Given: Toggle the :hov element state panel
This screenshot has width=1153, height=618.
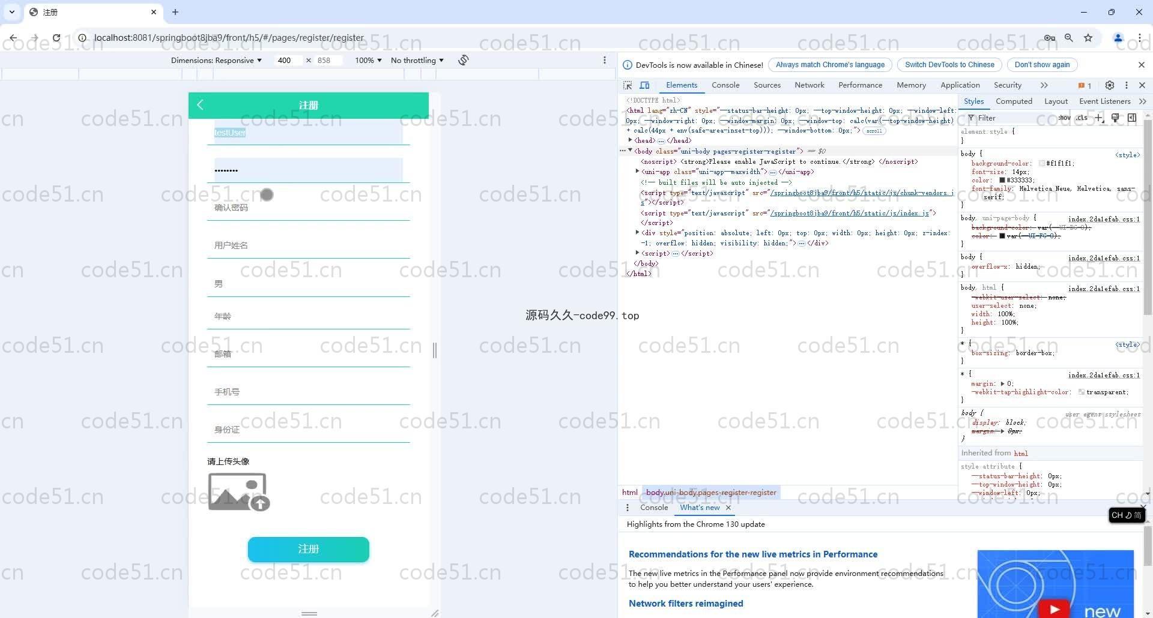Looking at the screenshot, I should click(x=1064, y=118).
